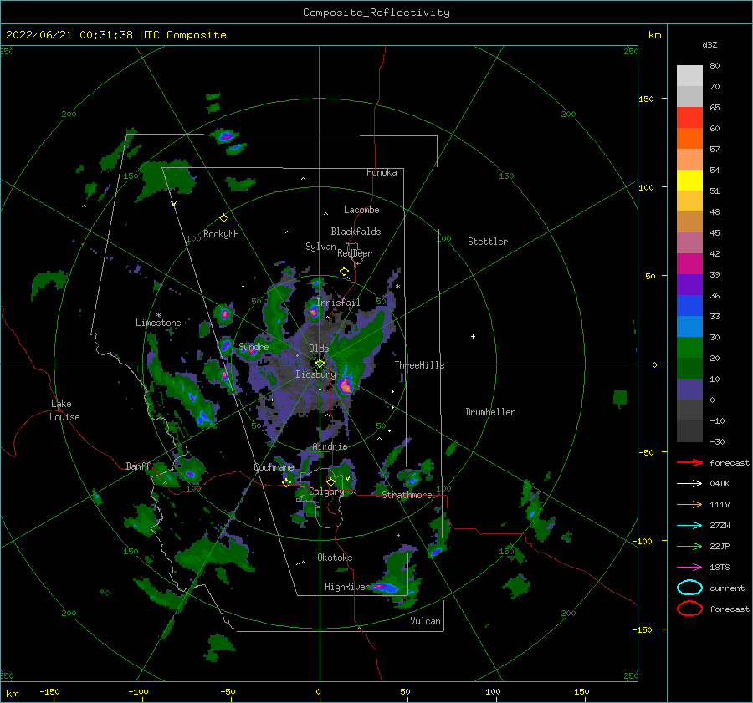This screenshot has height=703, width=753.
Task: Click the Sylvan label
Action: pyautogui.click(x=320, y=247)
